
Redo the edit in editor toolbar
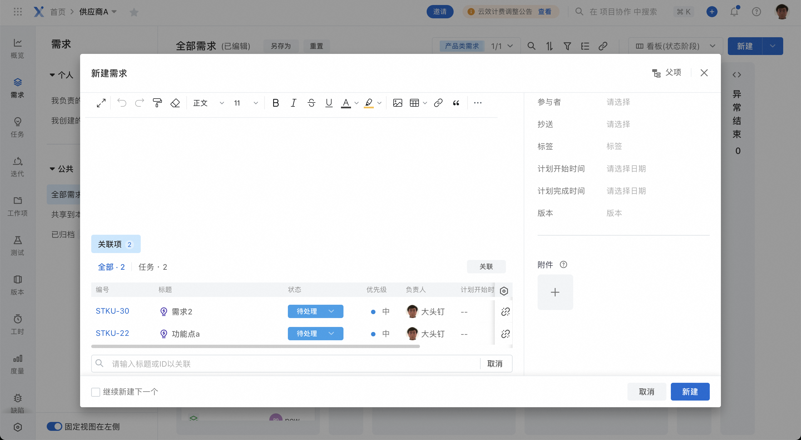[140, 103]
